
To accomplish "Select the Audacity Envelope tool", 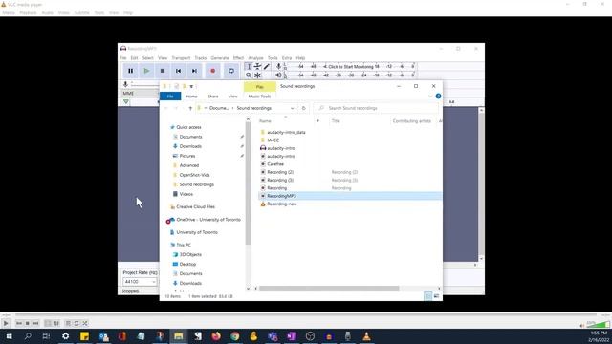I will coord(257,67).
